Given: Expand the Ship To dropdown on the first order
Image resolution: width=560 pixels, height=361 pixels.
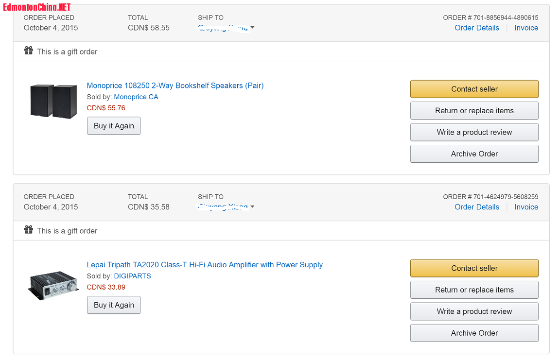Looking at the screenshot, I should (x=252, y=28).
